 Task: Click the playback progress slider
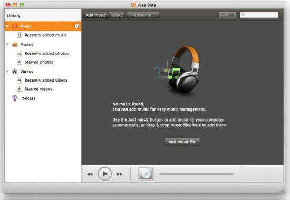click(196, 174)
